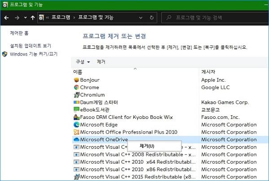Click icon of Visual C++ 2010 x86
This screenshot has height=181, width=269.
tap(76, 169)
